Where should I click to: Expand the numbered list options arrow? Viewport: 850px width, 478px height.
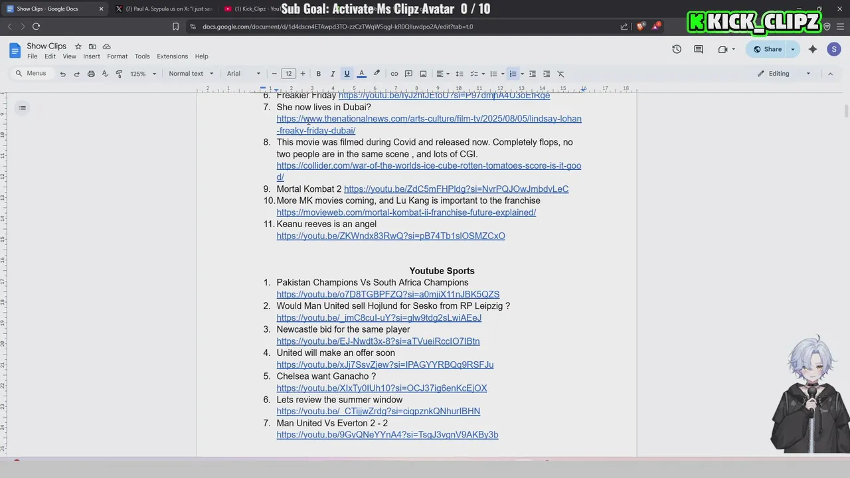pyautogui.click(x=522, y=74)
